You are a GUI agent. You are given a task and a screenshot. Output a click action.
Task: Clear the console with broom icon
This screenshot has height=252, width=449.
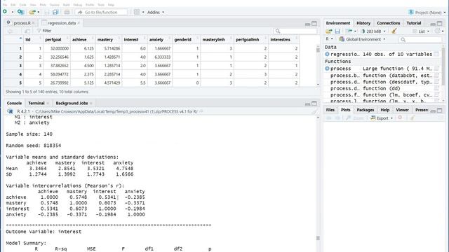314,111
